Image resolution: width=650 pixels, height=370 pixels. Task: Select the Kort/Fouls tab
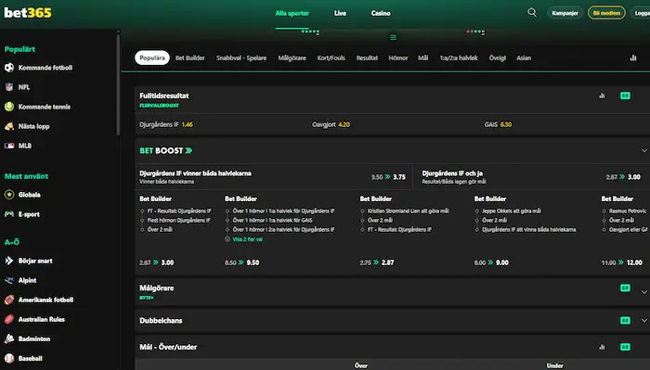pos(331,57)
